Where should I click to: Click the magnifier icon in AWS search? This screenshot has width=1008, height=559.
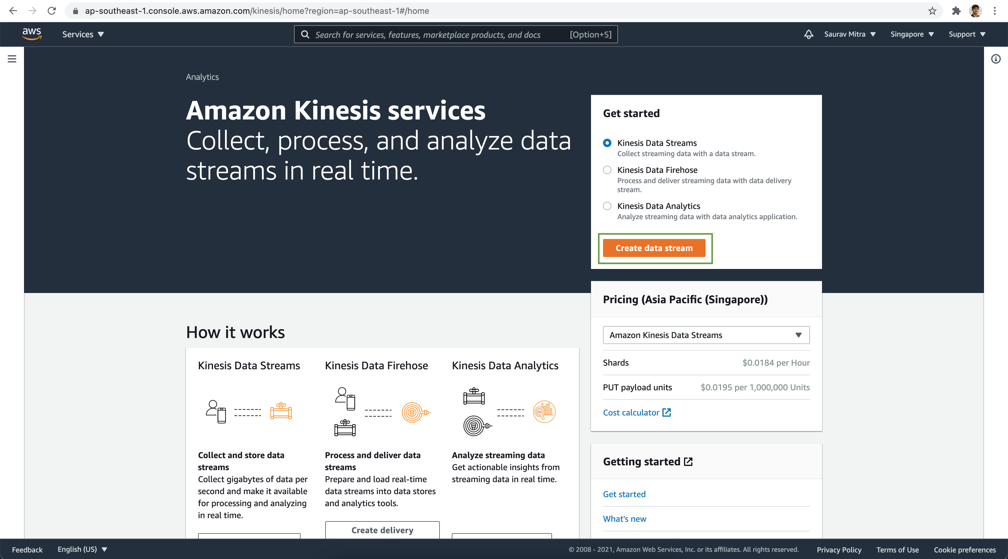click(x=305, y=35)
